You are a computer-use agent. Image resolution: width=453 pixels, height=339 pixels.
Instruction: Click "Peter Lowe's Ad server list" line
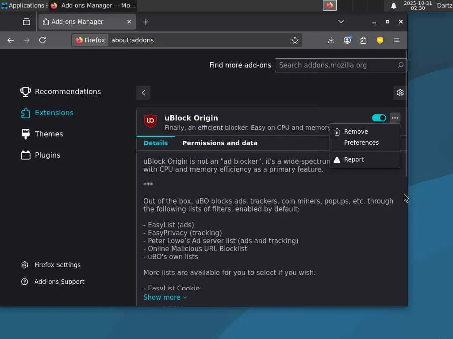[x=221, y=241]
